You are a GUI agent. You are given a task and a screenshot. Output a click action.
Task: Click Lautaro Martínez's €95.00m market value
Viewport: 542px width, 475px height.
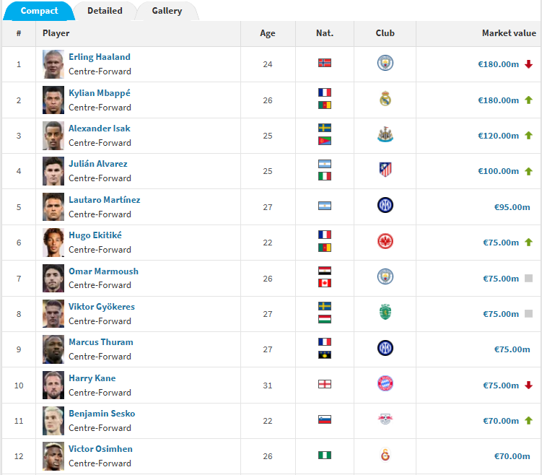[512, 207]
